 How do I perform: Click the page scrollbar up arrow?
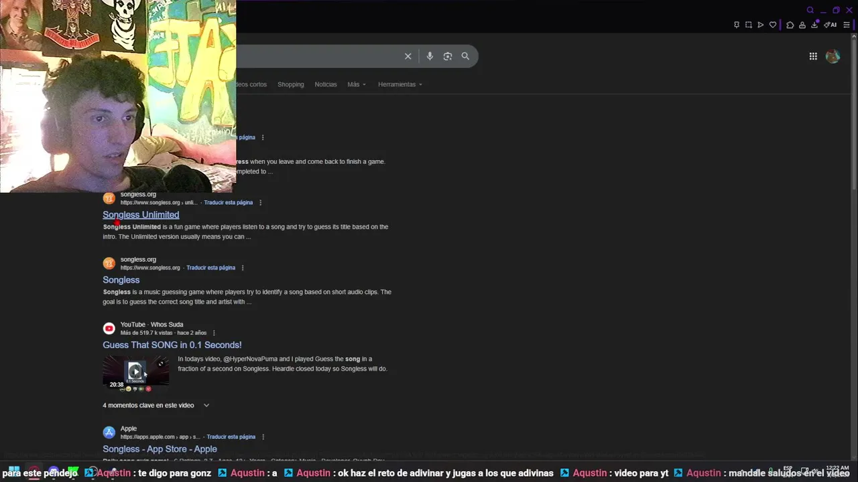[x=854, y=37]
